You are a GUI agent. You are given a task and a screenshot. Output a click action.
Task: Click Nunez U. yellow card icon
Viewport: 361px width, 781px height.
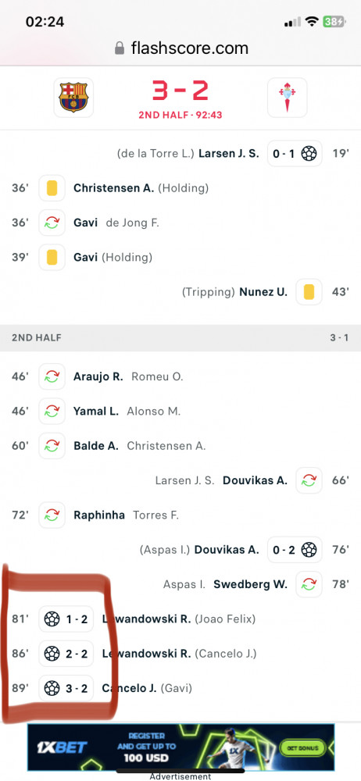pos(309,292)
